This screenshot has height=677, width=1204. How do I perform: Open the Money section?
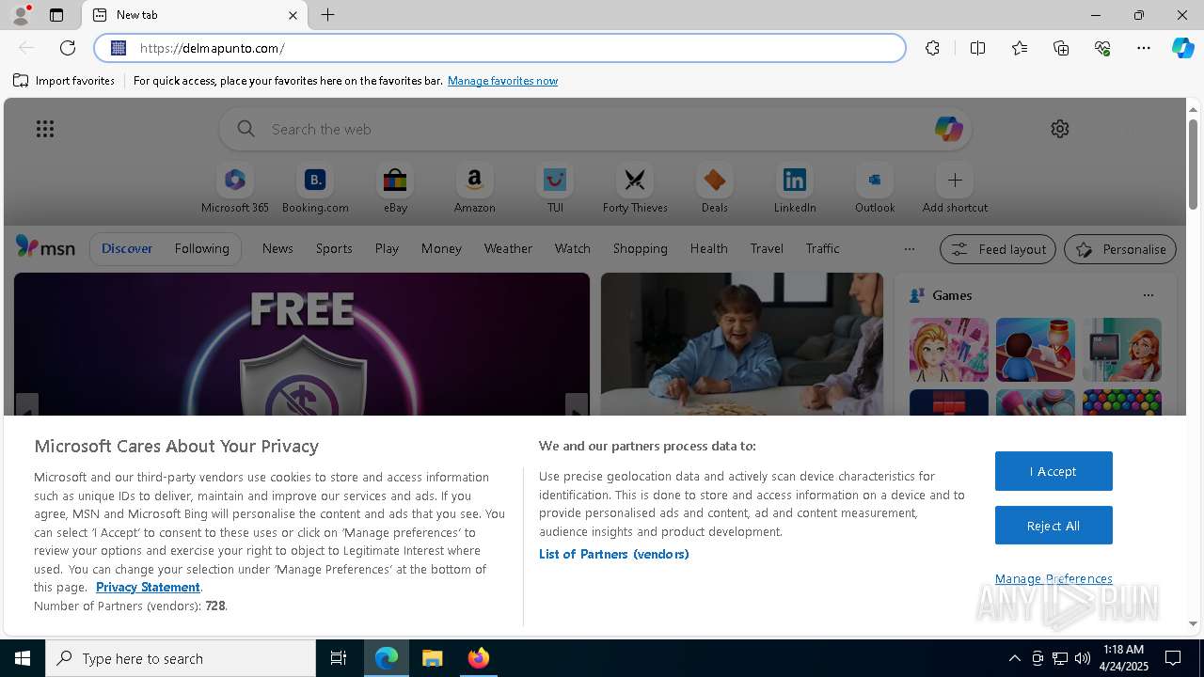(x=441, y=248)
